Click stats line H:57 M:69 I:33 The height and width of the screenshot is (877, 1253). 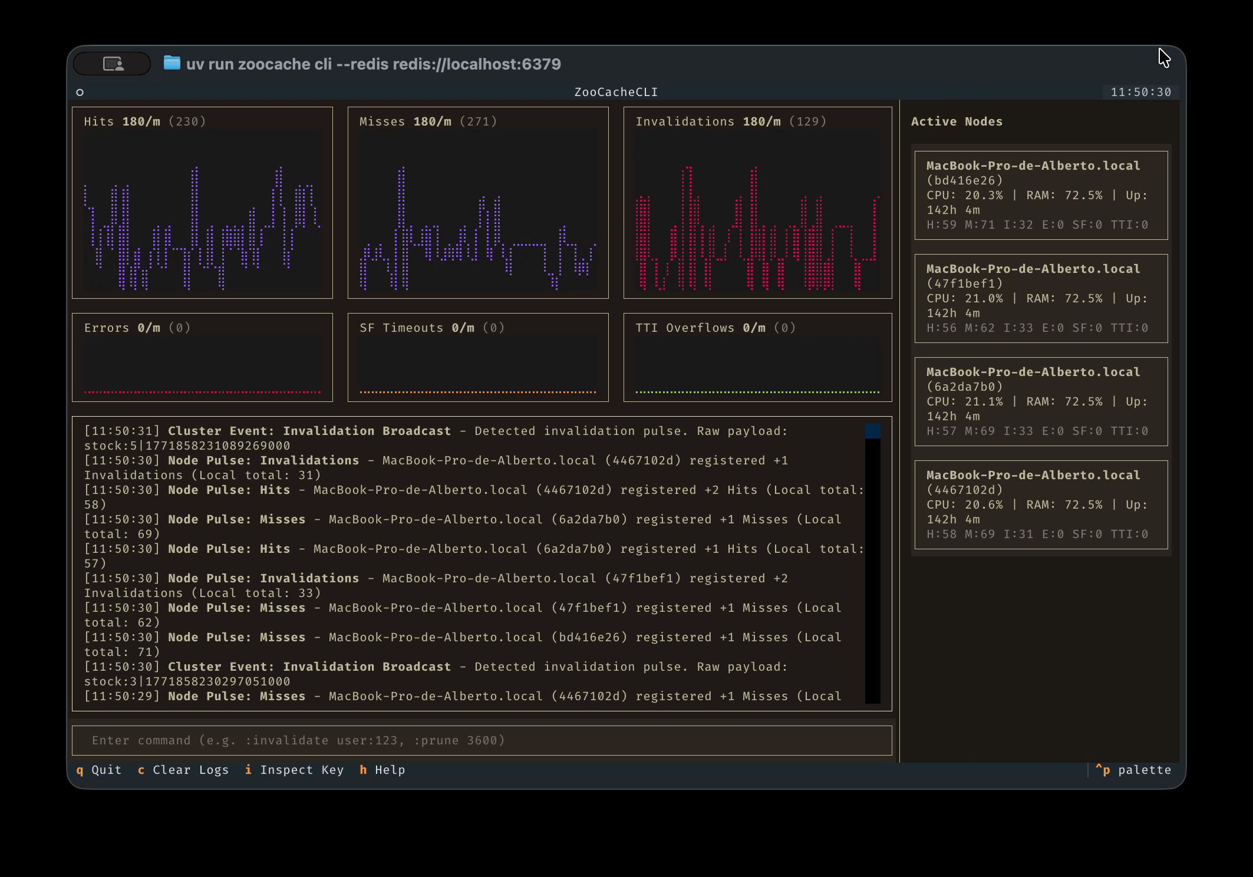point(1037,431)
